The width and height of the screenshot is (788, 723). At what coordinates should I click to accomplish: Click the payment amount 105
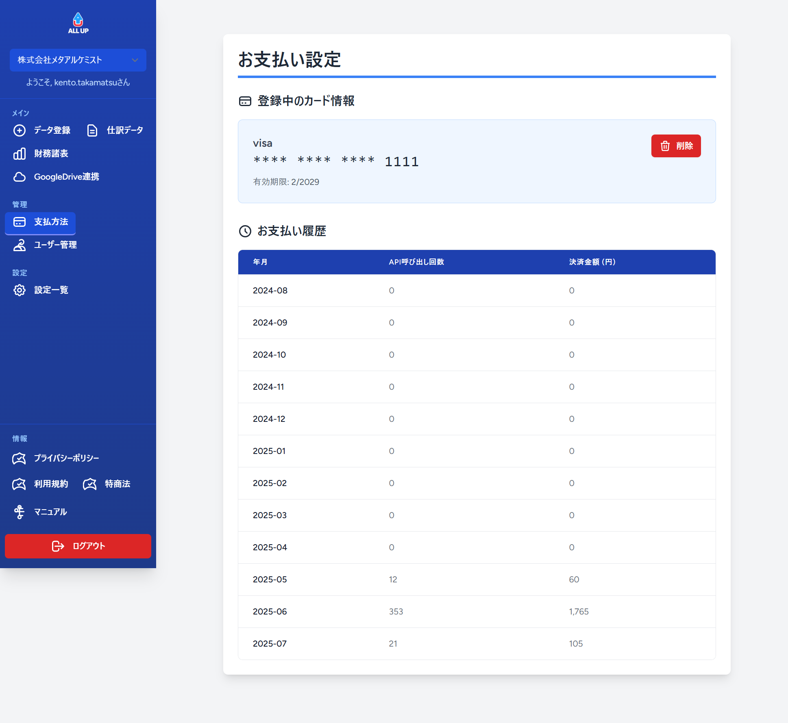[576, 644]
